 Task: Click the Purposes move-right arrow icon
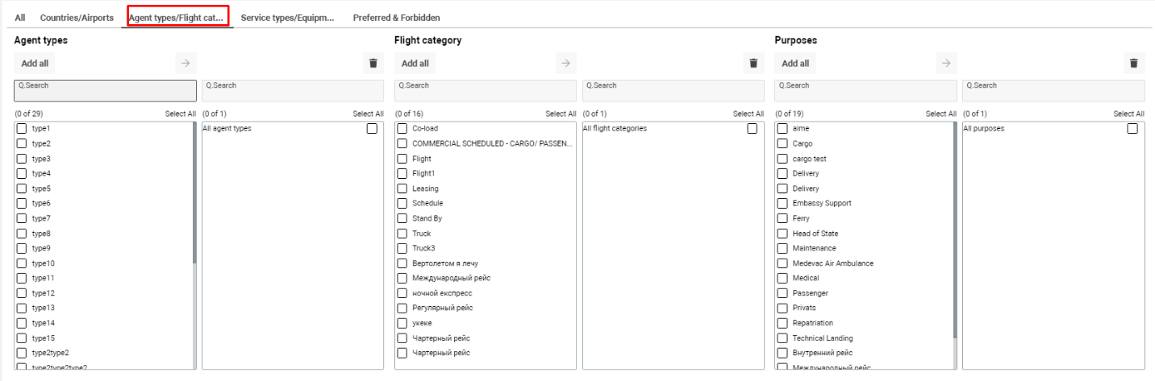tap(944, 63)
